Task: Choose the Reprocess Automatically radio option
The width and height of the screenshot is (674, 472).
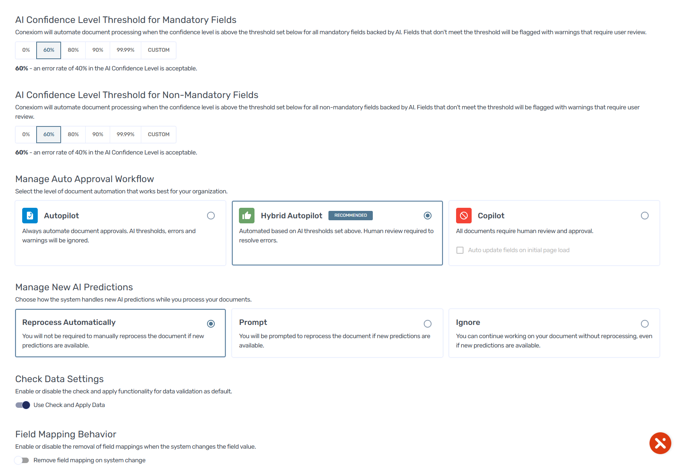Action: point(211,324)
